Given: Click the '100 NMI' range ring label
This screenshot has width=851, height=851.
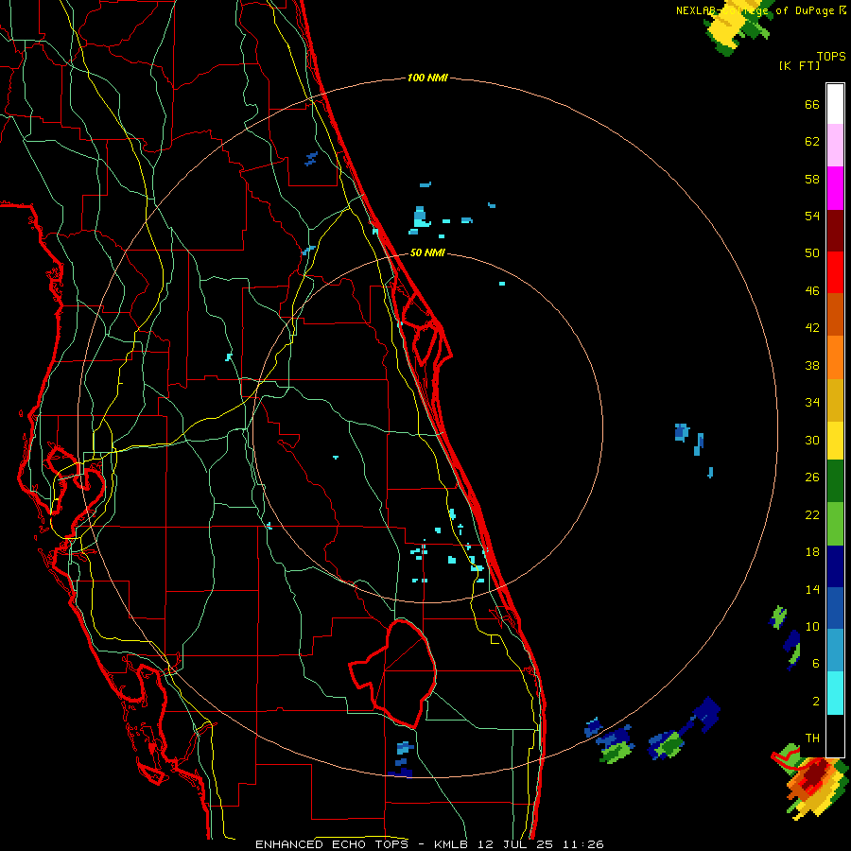Looking at the screenshot, I should 427,78.
